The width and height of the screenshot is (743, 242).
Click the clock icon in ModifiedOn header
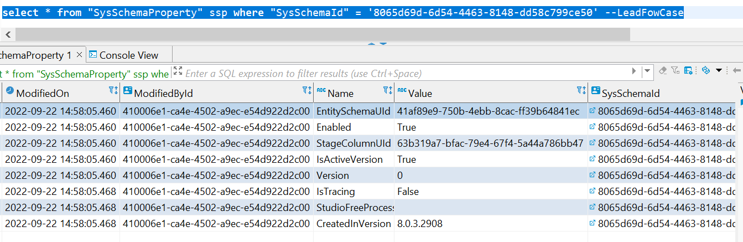coord(9,90)
